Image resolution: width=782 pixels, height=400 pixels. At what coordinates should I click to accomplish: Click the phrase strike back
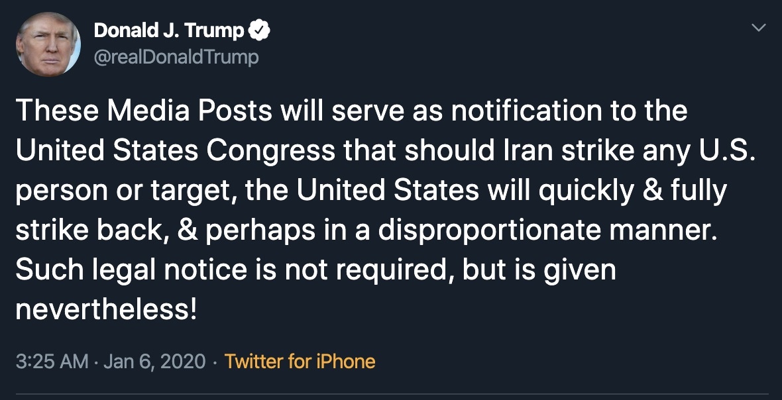(92, 230)
